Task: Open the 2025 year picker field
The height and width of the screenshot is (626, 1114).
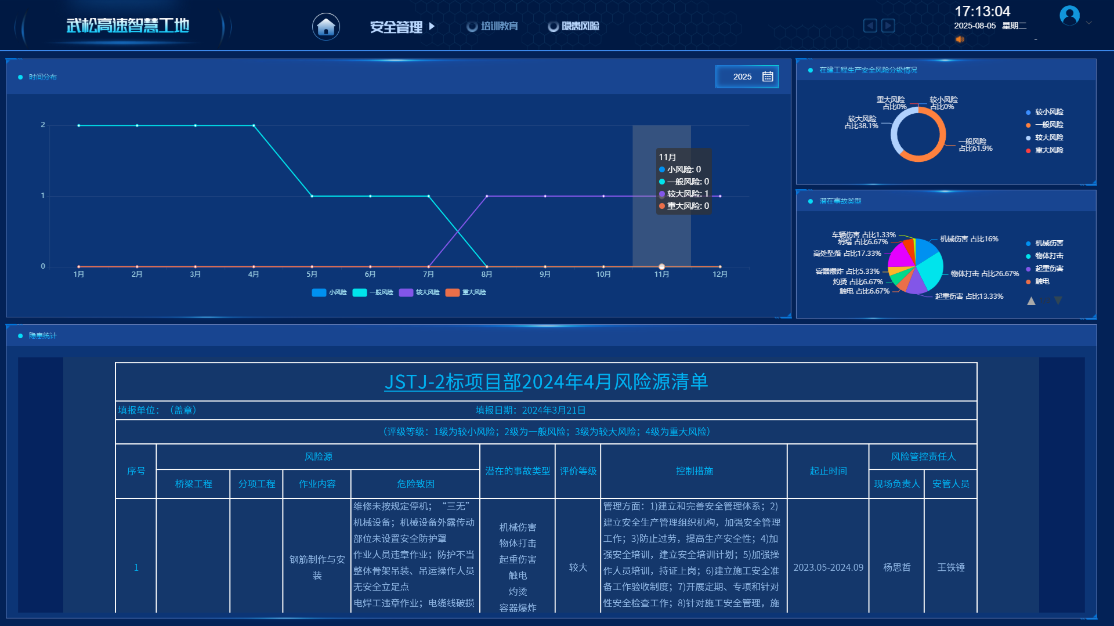Action: (x=742, y=77)
